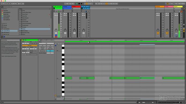
Task: Open the Audio Effects category
Action: click(6, 31)
